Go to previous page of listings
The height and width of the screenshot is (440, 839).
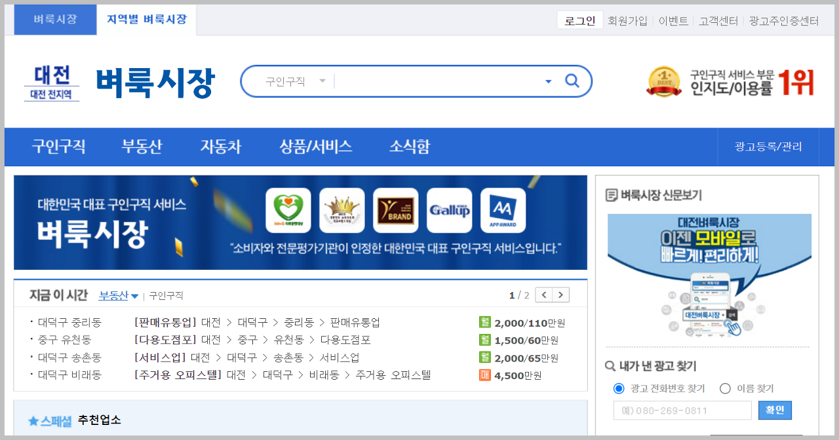coord(544,295)
